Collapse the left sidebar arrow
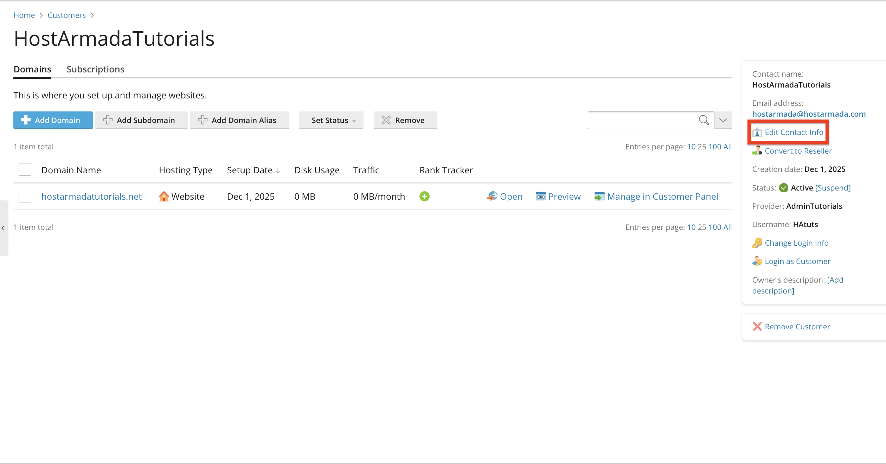886x464 pixels. coord(4,228)
